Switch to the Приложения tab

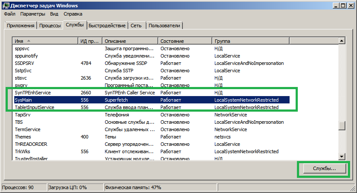click(x=20, y=26)
